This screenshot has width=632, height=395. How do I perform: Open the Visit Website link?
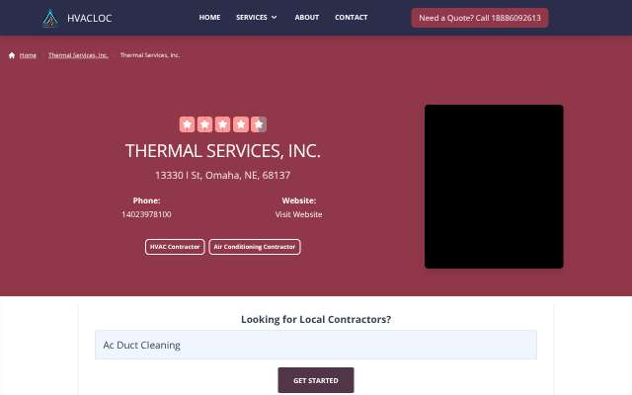click(298, 214)
